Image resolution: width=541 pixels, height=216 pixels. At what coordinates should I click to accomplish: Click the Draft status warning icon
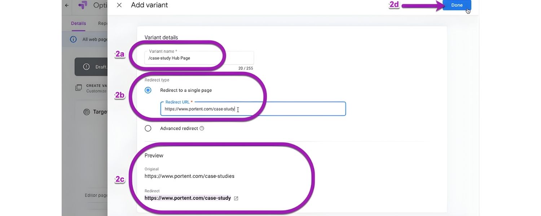click(x=86, y=67)
